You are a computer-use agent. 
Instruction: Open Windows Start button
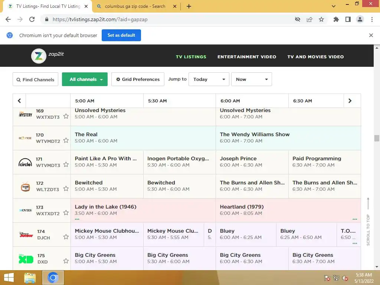click(9, 278)
